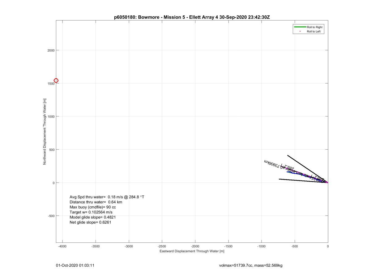Click the y-axis label 'Northward Displacement Through Water [m]'
This screenshot has width=371, height=273.
pyautogui.click(x=45, y=132)
